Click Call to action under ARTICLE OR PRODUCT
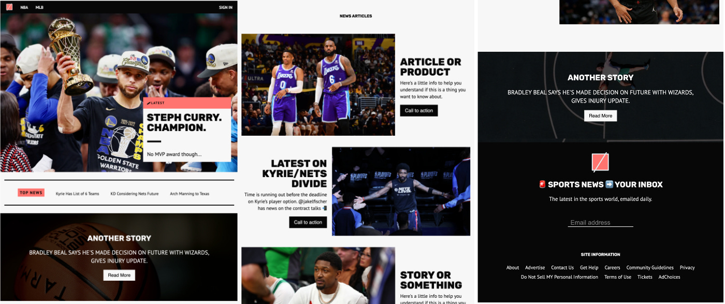 tap(419, 110)
